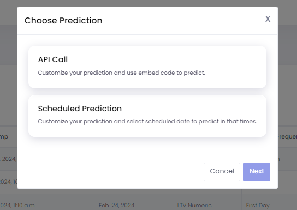
Task: Select the Scheduled Prediction option card
Action: (147, 116)
